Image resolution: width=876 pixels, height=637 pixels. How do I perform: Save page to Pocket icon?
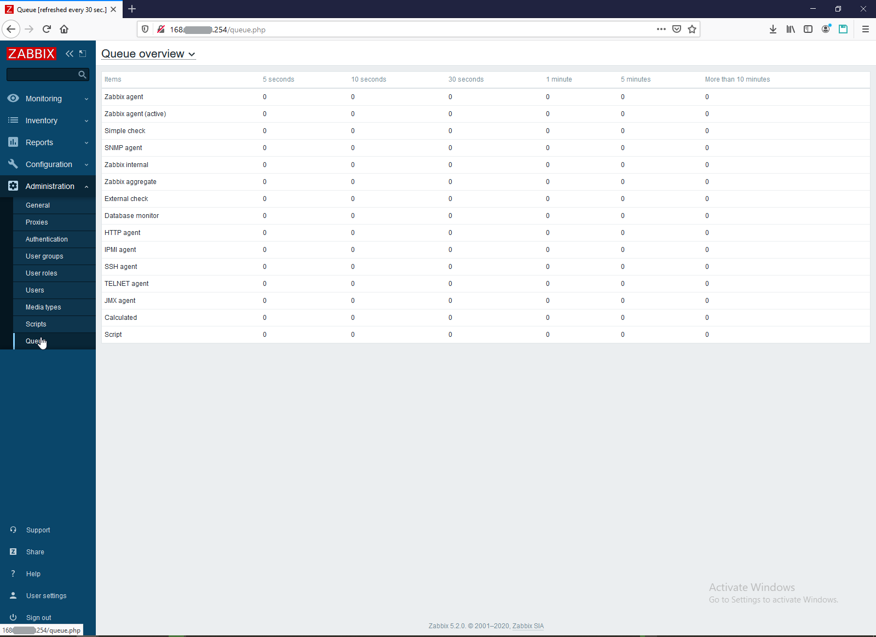(x=677, y=29)
